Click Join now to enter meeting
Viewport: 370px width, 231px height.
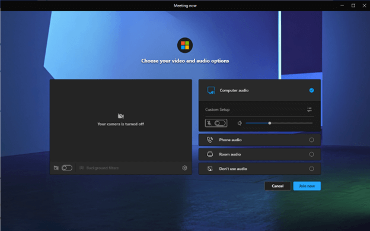[307, 186]
